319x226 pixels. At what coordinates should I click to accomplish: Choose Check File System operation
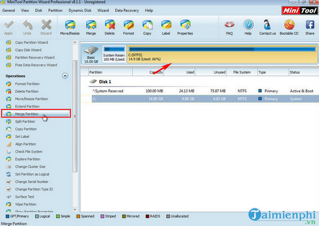[x=28, y=152]
